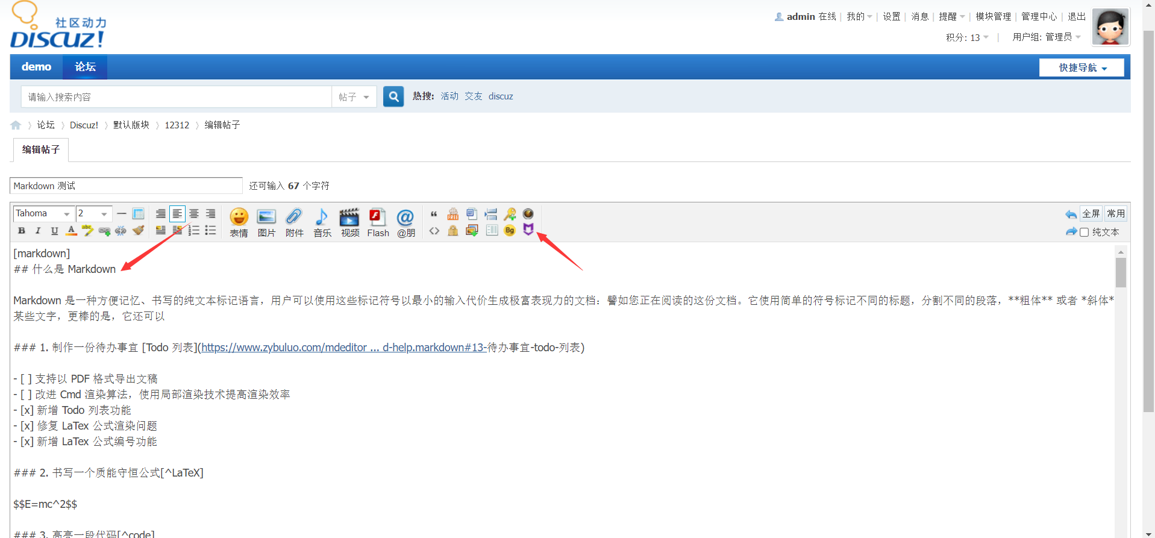Open 设置 in the top menu

pos(892,17)
